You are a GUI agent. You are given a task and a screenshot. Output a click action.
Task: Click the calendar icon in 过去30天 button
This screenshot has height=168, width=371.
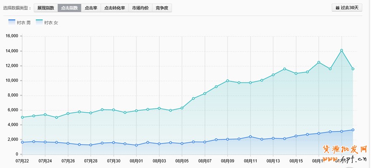[x=338, y=8]
